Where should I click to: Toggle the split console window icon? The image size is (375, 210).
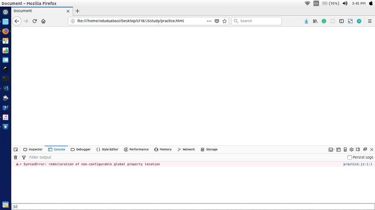338,149
